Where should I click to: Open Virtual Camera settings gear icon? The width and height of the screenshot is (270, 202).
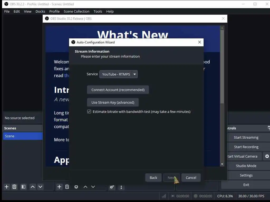pos(267,156)
